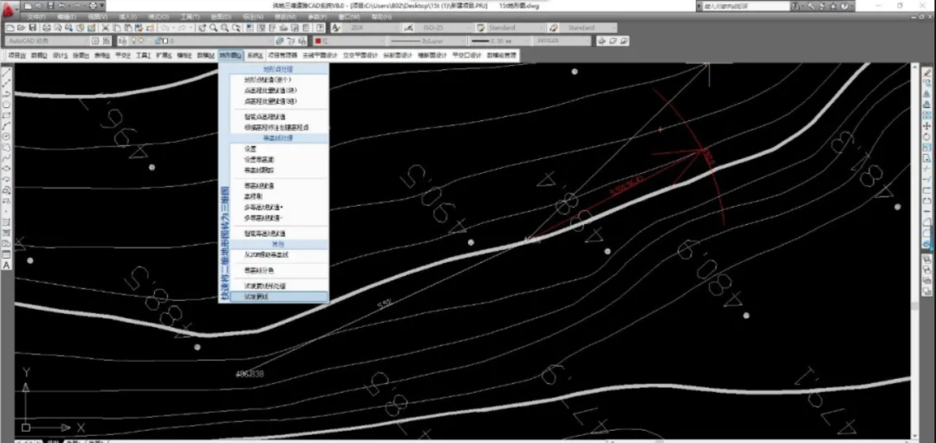
Task: Click the highlighted 地形图G menu
Action: click(231, 55)
